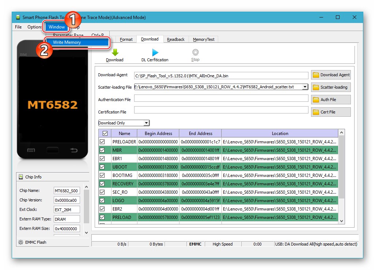Click the select-all checkbox in table header

105,133
